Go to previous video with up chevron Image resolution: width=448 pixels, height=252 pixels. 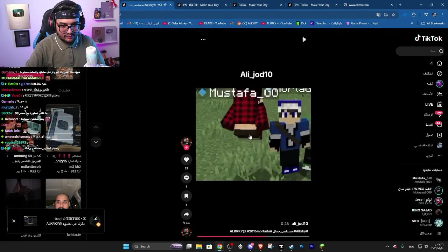96,127
